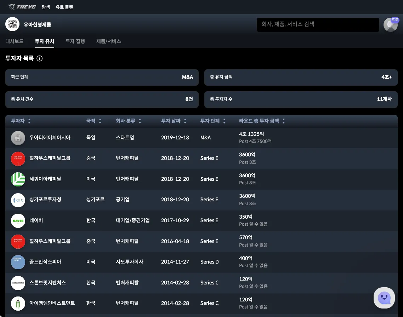The width and height of the screenshot is (403, 317).
Task: Click the Series C cell in 스톤브릿지벤처스 row
Action: (x=209, y=282)
